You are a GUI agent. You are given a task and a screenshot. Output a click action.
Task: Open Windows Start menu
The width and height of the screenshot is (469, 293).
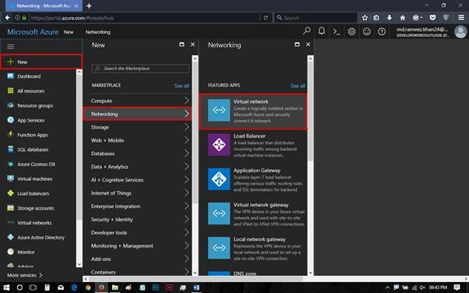(x=6, y=288)
